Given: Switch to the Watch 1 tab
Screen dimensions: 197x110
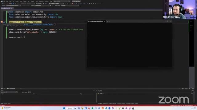Looking at the screenshot, I should 9,103.
